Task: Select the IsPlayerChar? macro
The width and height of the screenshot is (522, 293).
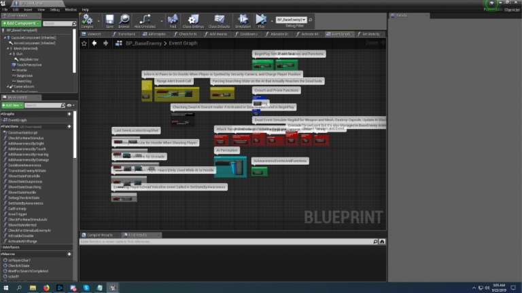Action: [x=19, y=260]
